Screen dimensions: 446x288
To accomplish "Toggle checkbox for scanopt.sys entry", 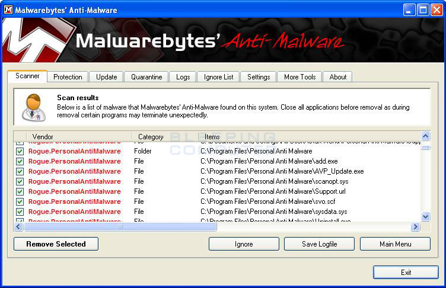I will point(20,181).
